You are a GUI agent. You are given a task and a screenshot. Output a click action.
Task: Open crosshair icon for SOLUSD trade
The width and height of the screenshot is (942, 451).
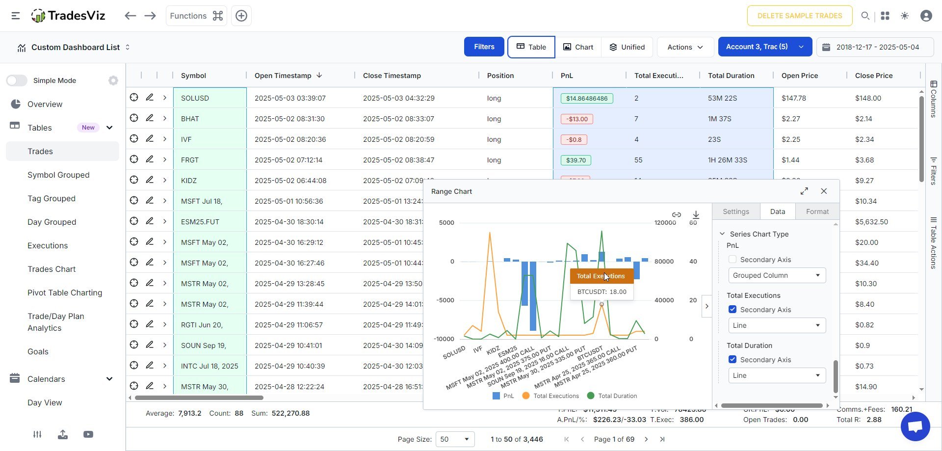coord(134,98)
